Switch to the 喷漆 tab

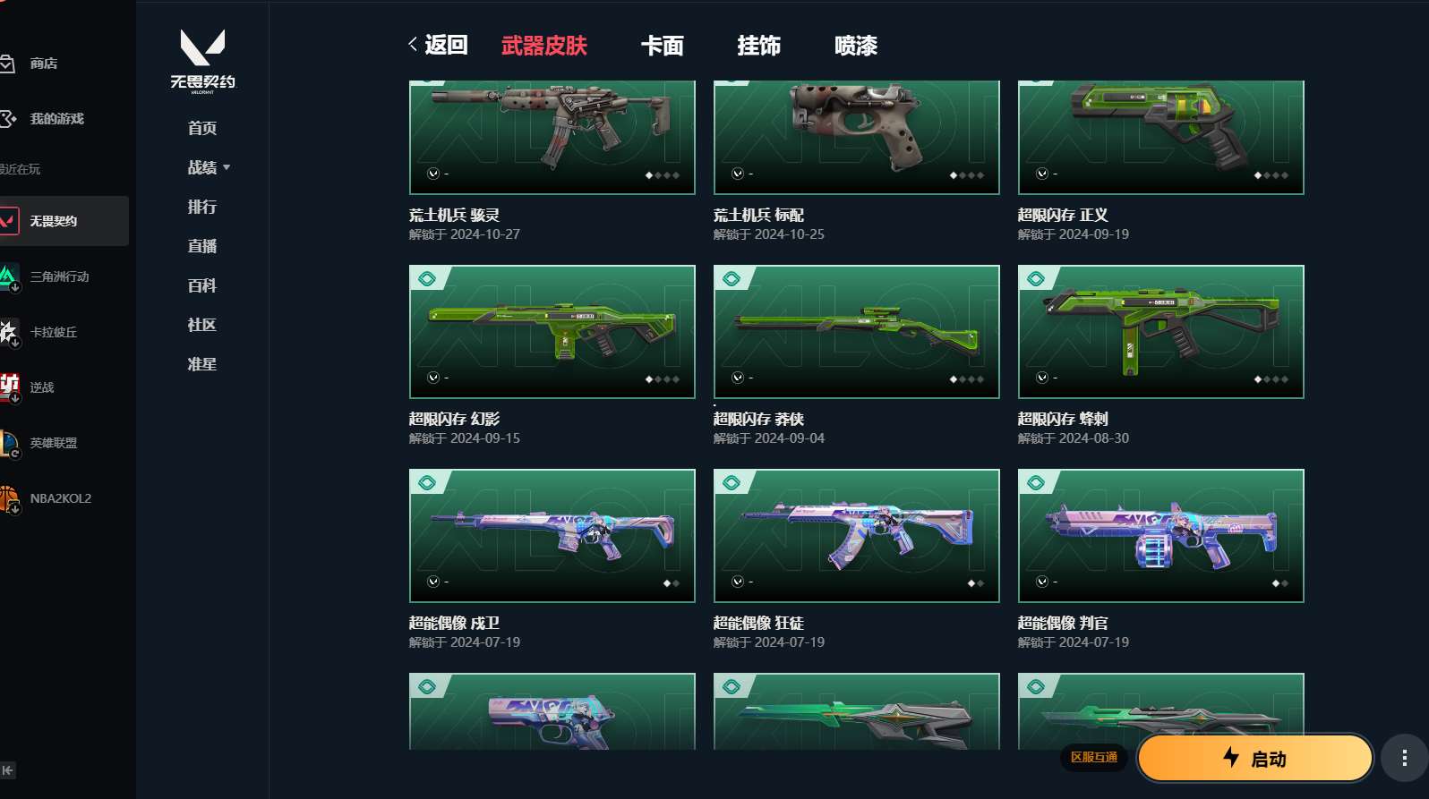pos(855,46)
